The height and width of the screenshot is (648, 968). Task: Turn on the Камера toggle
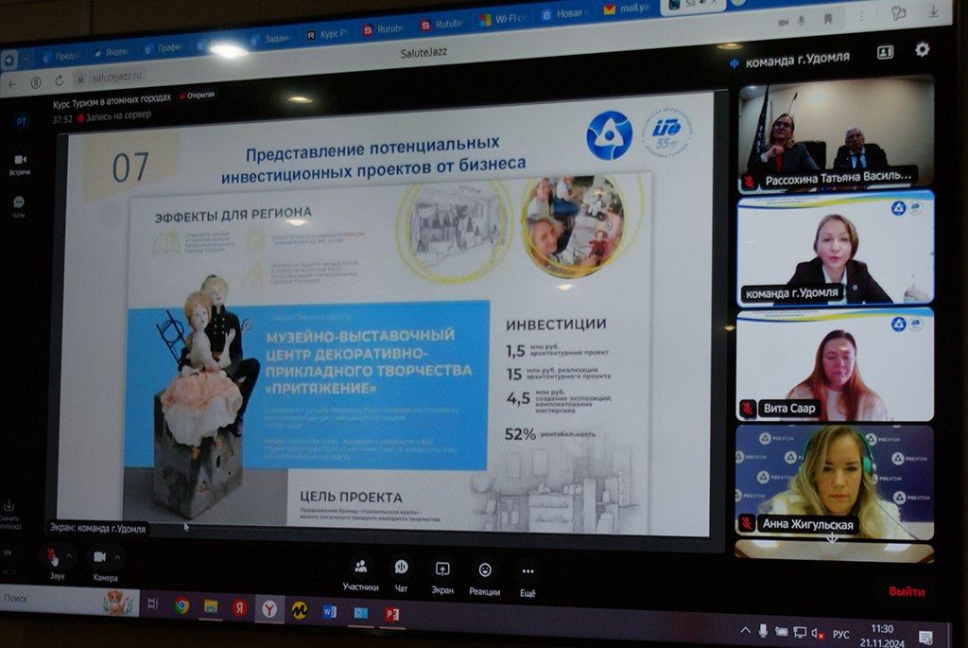click(x=100, y=556)
